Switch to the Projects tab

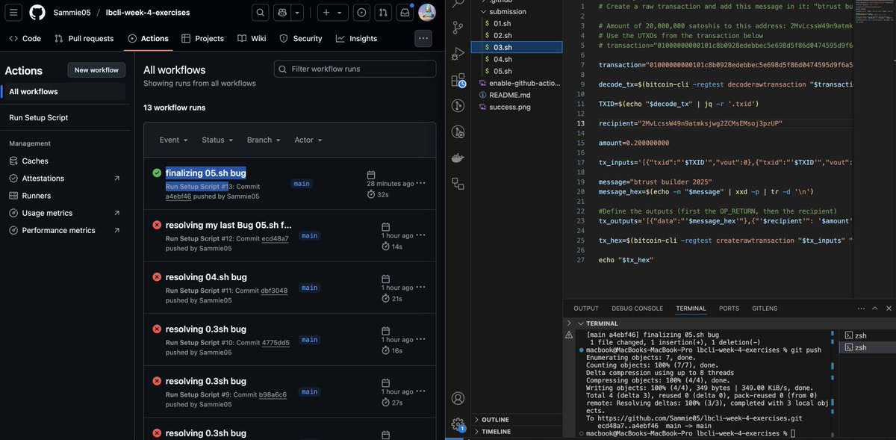coord(202,38)
